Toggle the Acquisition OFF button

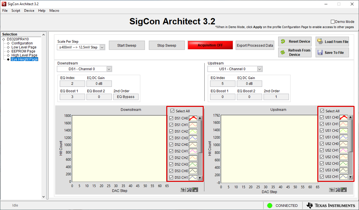pyautogui.click(x=210, y=45)
